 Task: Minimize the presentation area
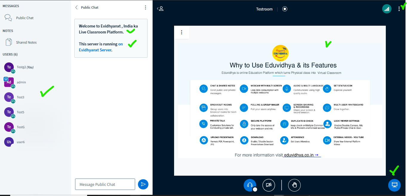point(394,185)
